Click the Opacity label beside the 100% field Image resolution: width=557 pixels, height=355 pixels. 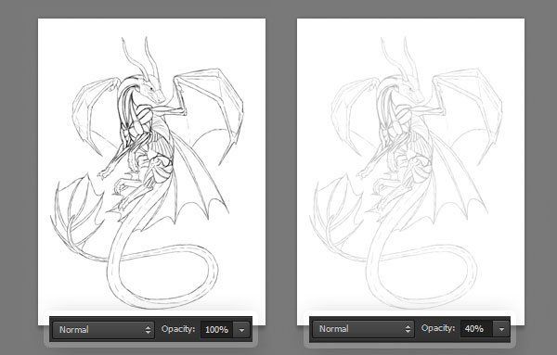178,329
